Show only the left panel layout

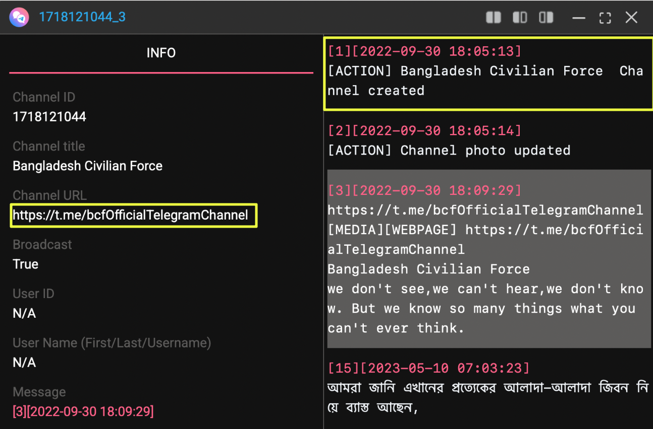tap(519, 18)
